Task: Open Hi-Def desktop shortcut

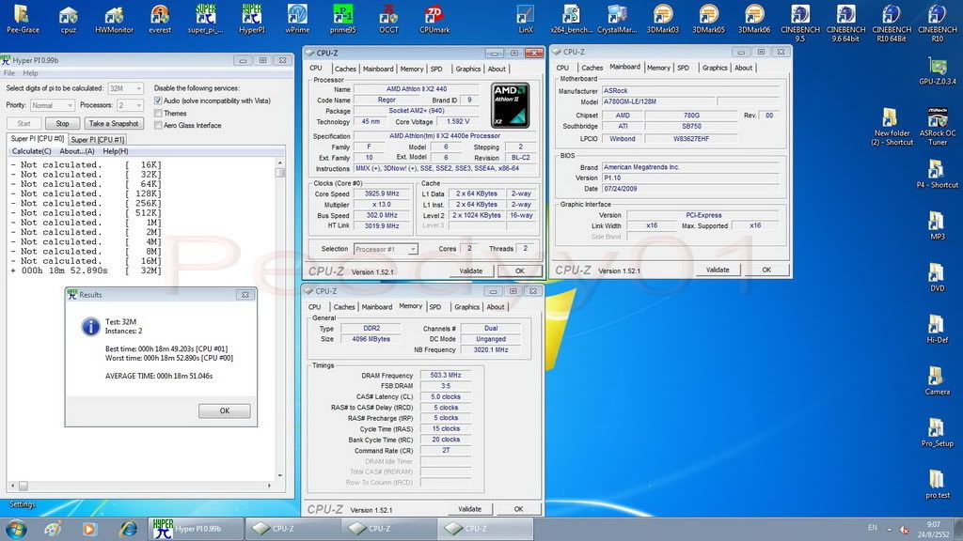Action: (x=938, y=329)
